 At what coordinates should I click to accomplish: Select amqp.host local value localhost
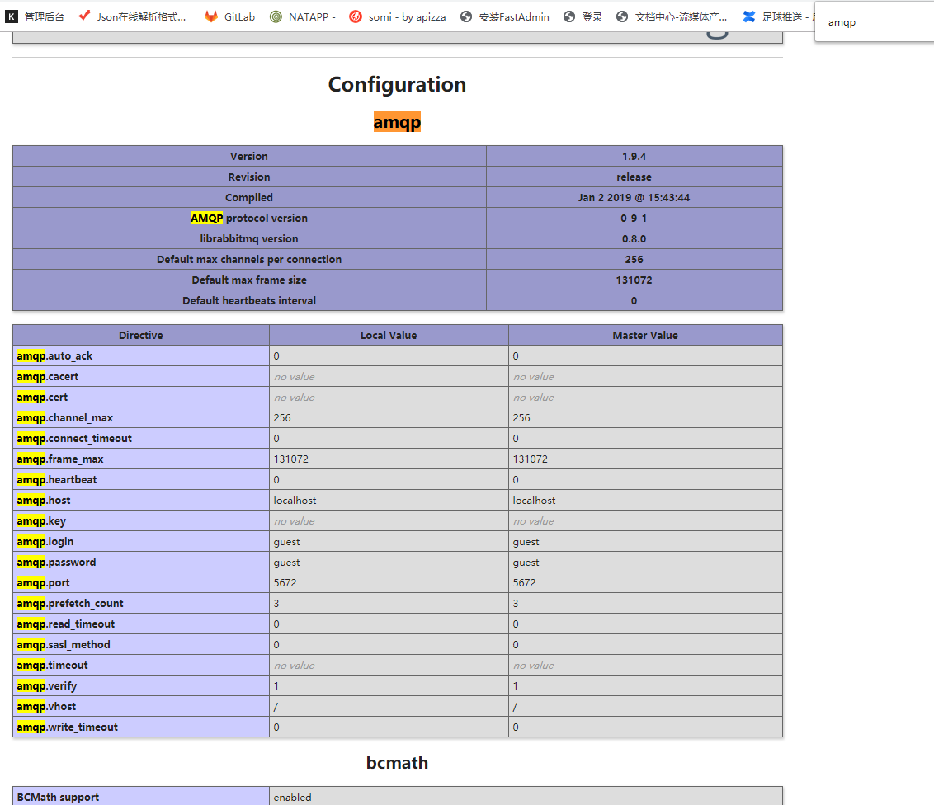coord(295,500)
